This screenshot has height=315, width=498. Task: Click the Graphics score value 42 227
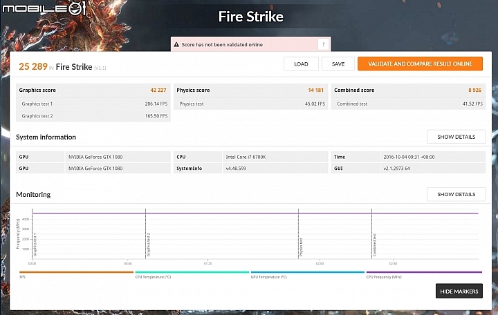pos(158,90)
